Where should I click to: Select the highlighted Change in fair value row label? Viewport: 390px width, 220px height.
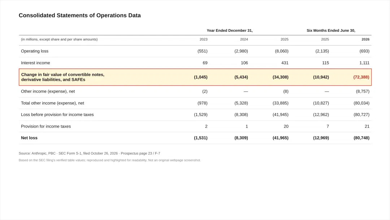pos(63,77)
